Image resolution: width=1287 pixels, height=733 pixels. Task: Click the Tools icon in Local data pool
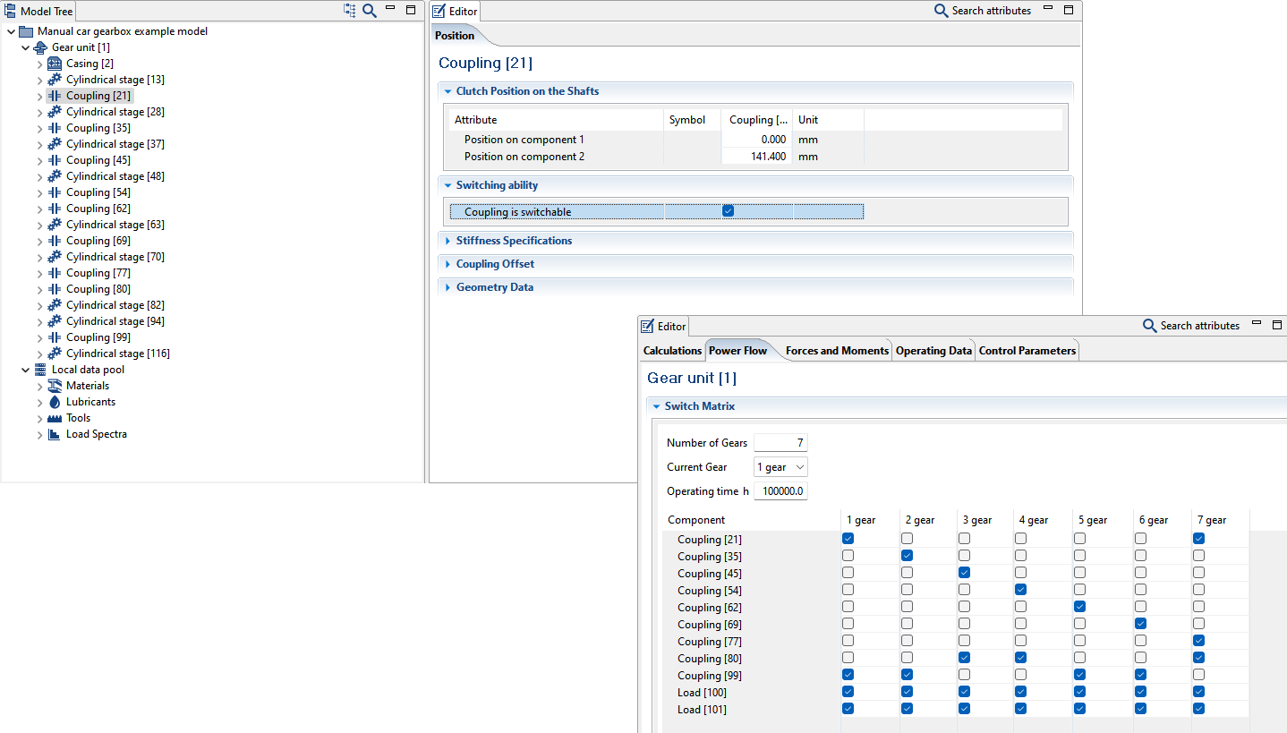(55, 418)
